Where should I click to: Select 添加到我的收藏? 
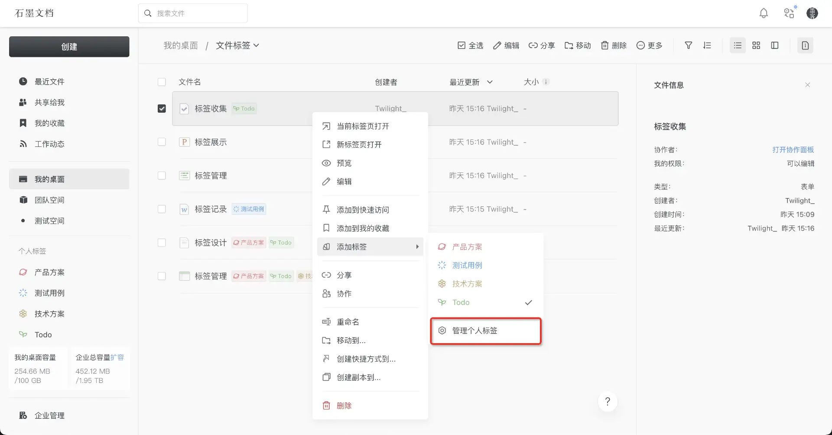tap(370, 228)
